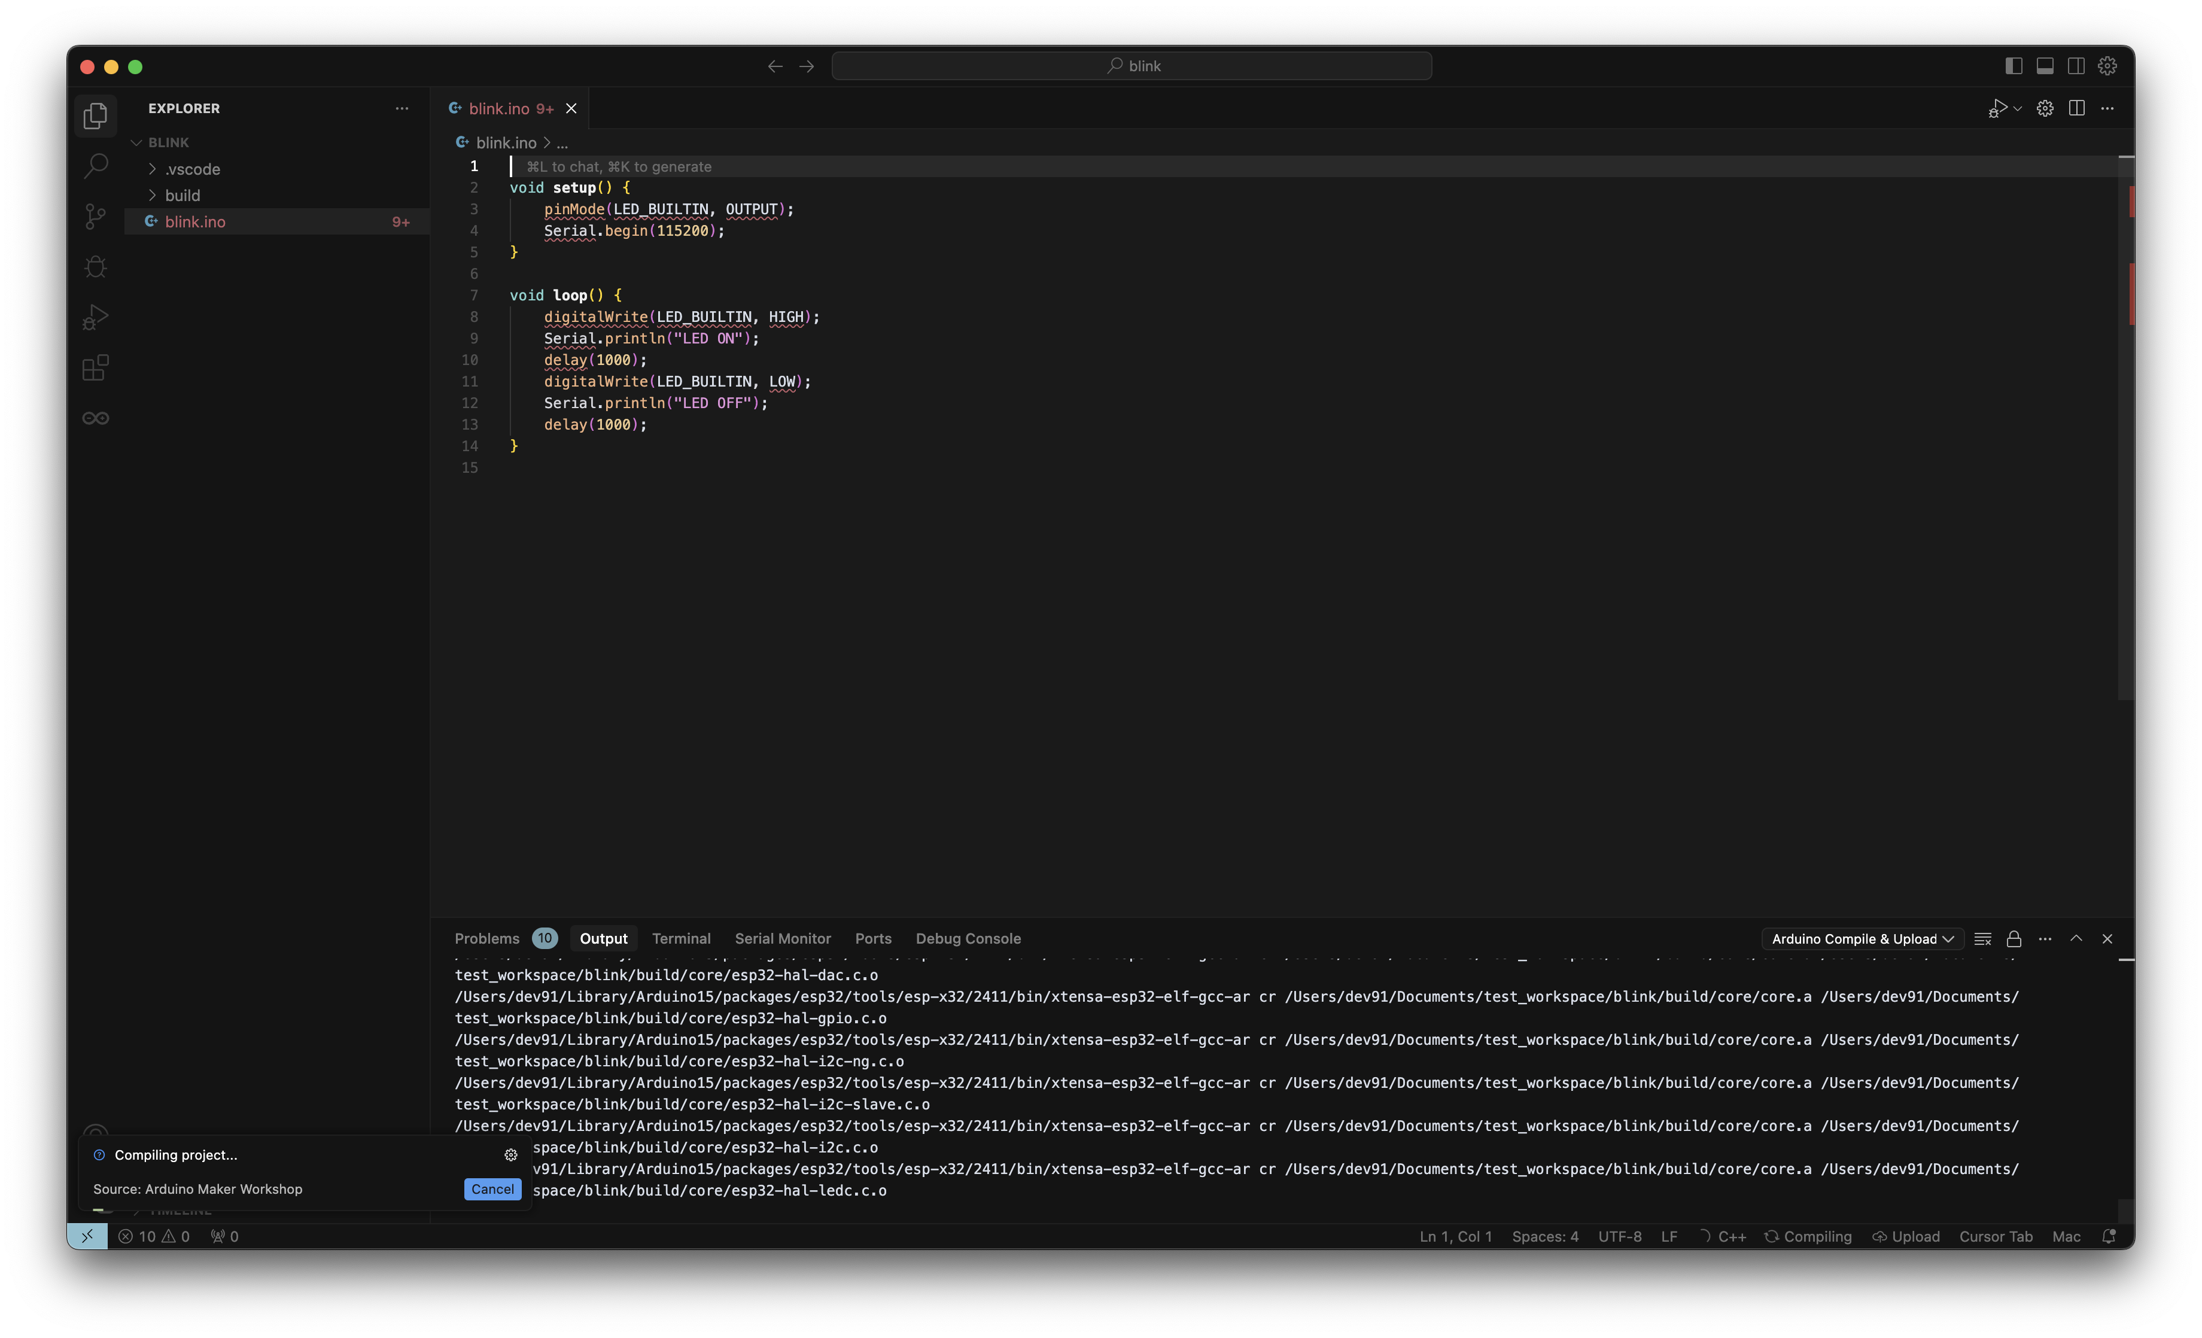Switch to the Serial Monitor tab
This screenshot has height=1338, width=2202.
coord(782,938)
